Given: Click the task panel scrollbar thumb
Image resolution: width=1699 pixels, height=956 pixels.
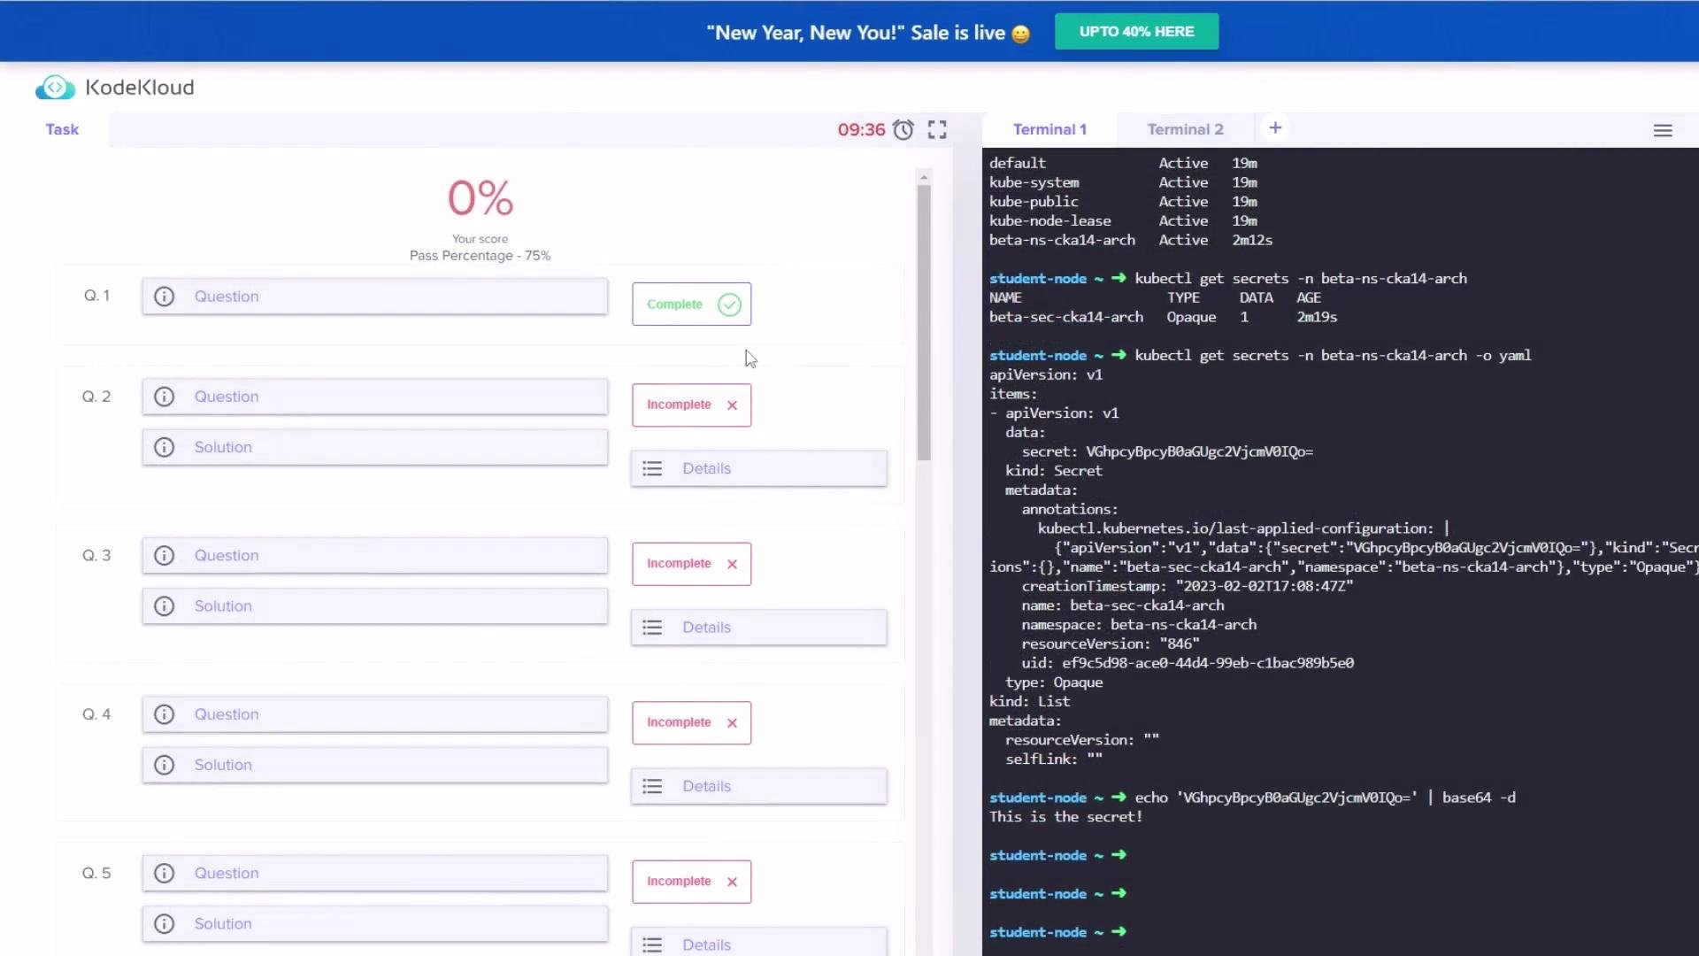Looking at the screenshot, I should click(924, 323).
